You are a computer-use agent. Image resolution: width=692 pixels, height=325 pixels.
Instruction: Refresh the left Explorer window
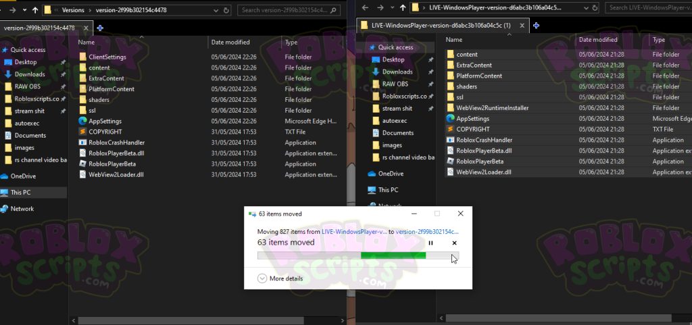(x=226, y=10)
